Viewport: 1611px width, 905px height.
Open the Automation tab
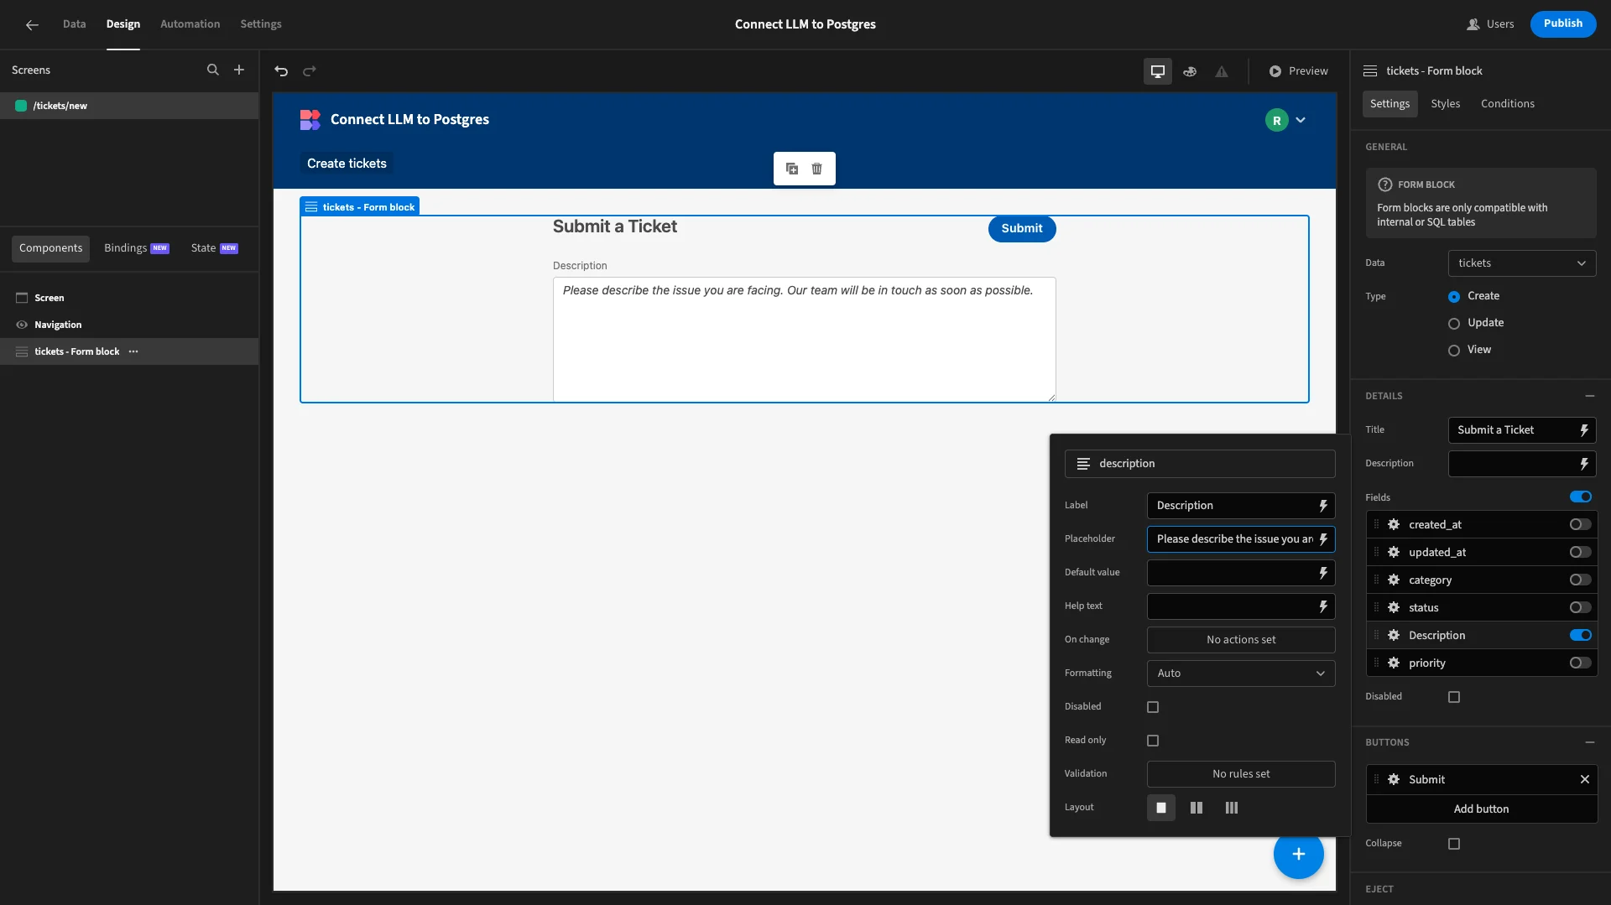pyautogui.click(x=190, y=24)
